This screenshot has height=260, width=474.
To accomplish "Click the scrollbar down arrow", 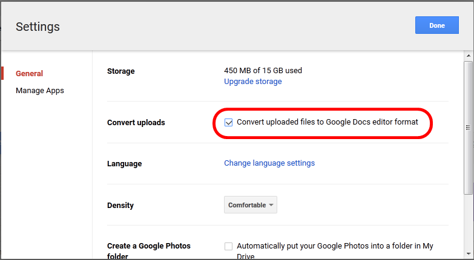I will coord(469,254).
